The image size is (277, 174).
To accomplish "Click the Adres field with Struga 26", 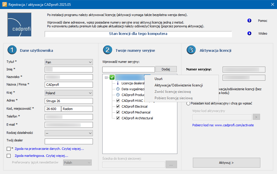I will 69,101.
